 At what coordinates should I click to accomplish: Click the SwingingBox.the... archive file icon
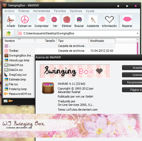(x=6, y=55)
